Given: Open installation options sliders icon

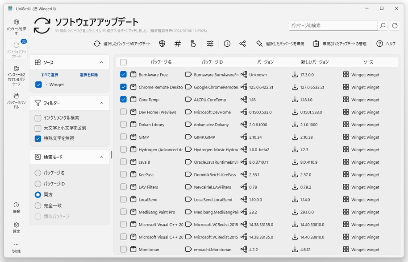Looking at the screenshot, I should click(210, 44).
